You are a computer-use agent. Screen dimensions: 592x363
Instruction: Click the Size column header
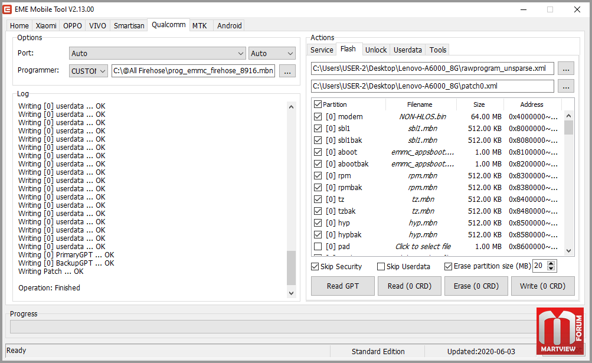pyautogui.click(x=479, y=104)
